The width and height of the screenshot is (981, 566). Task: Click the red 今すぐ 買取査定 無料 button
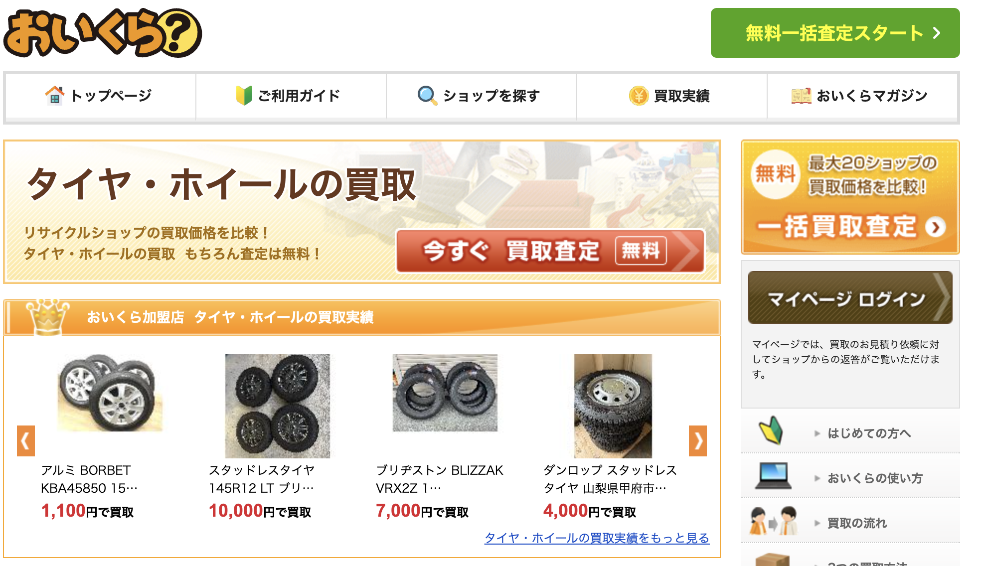coord(550,251)
